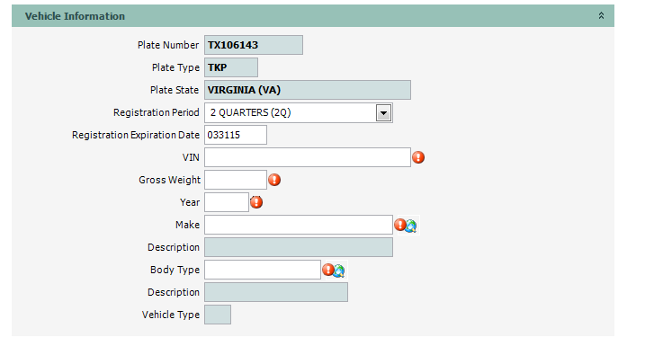Viewport: 645px width, 355px height.
Task: Click the Plate Number field TX106143
Action: pyautogui.click(x=254, y=45)
